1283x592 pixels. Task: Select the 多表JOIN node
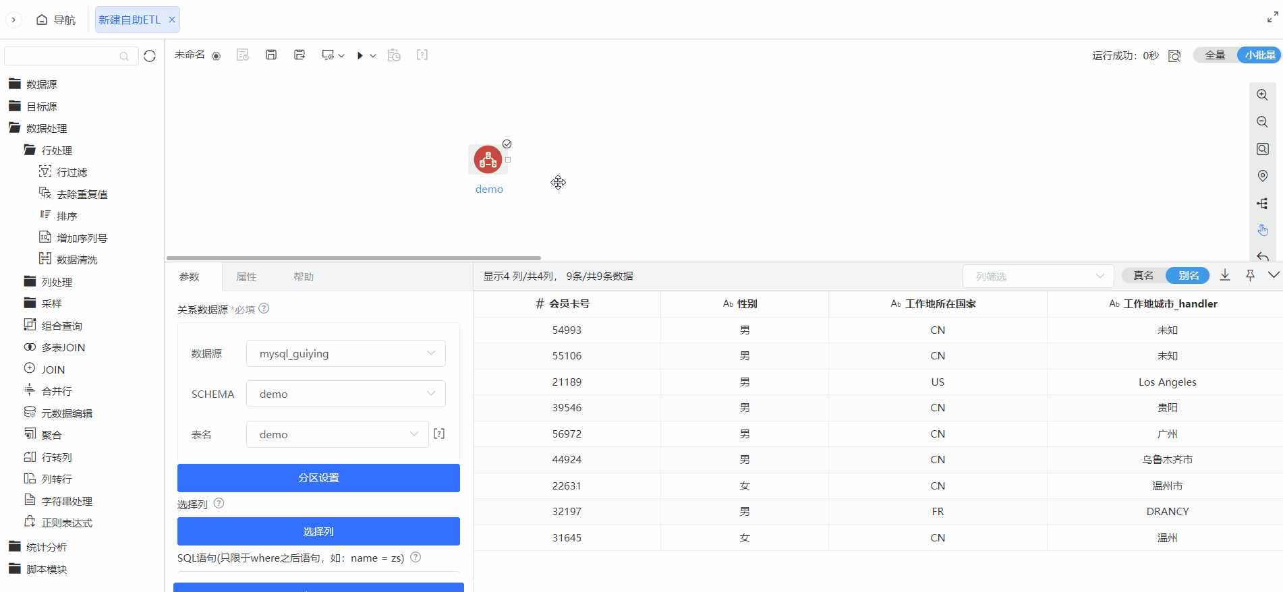[55, 347]
